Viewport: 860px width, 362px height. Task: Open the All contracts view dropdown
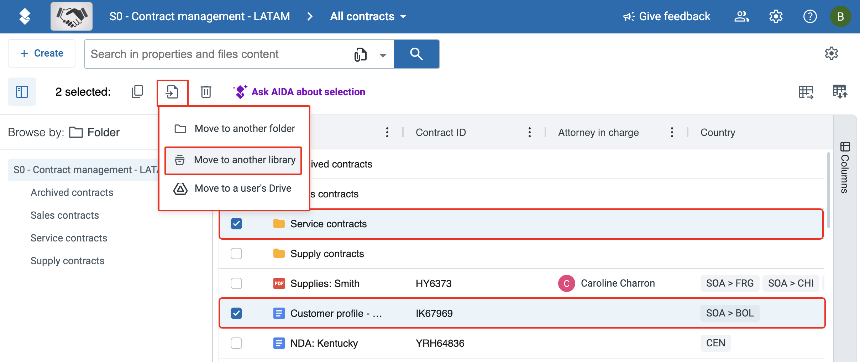click(368, 16)
